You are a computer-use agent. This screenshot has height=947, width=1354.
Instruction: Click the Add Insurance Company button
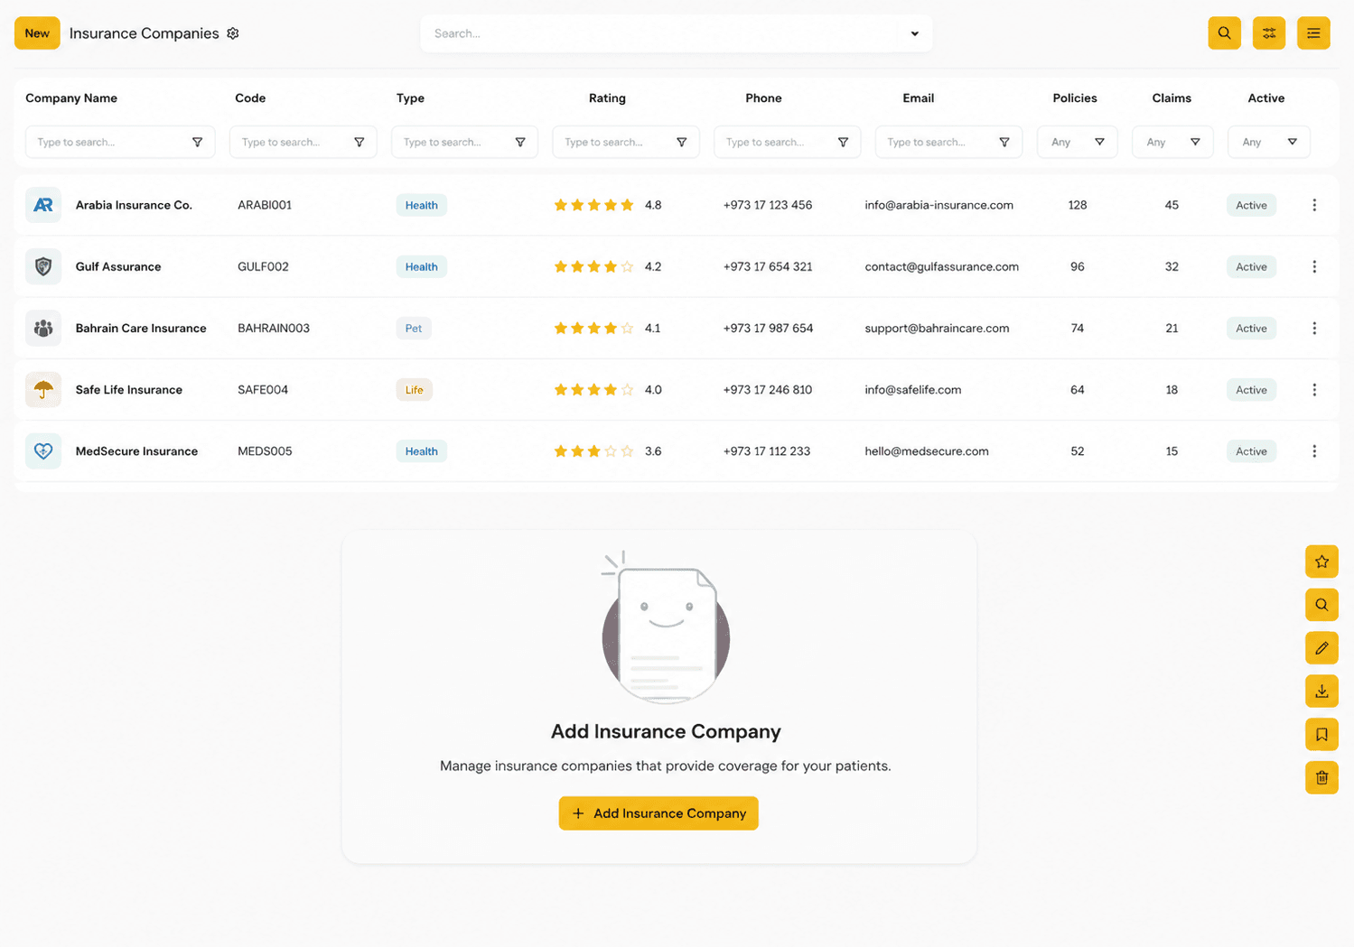point(658,813)
